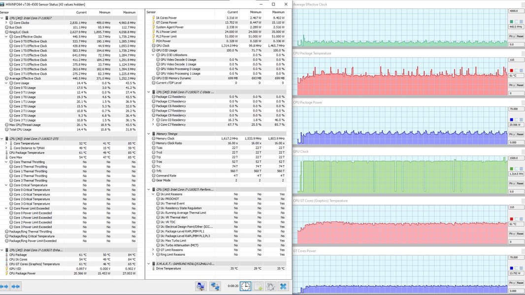The height and width of the screenshot is (295, 525).
Task: Open sensor settings gear icon
Action: [270, 286]
